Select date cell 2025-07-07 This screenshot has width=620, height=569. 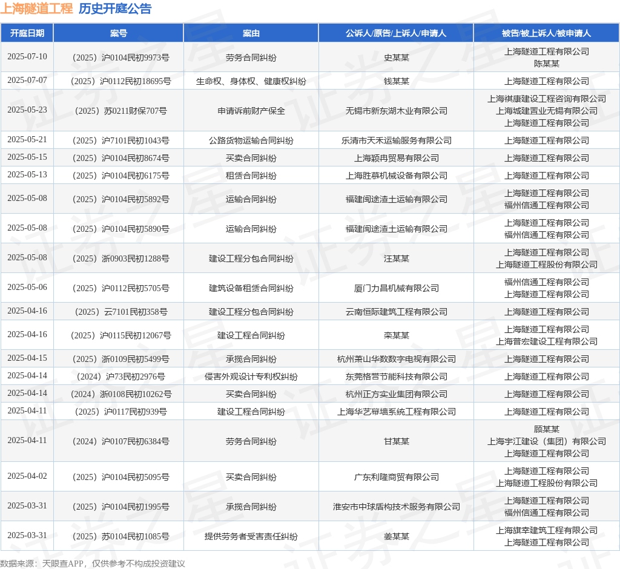coord(27,81)
